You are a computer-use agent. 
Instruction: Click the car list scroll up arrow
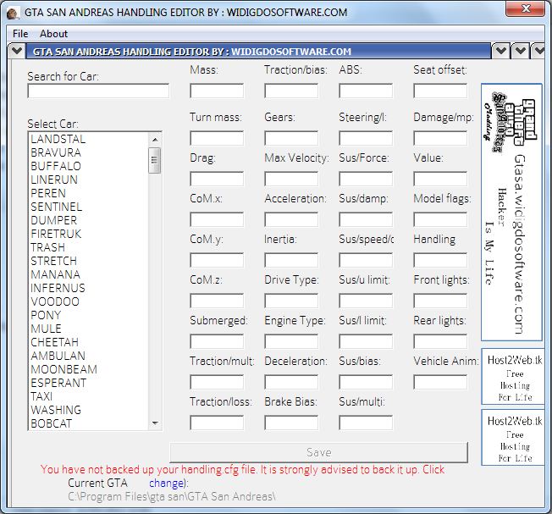155,140
